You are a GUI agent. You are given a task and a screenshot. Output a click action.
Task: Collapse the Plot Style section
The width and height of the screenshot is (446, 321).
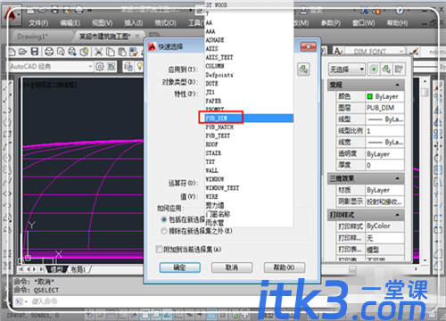pos(397,215)
